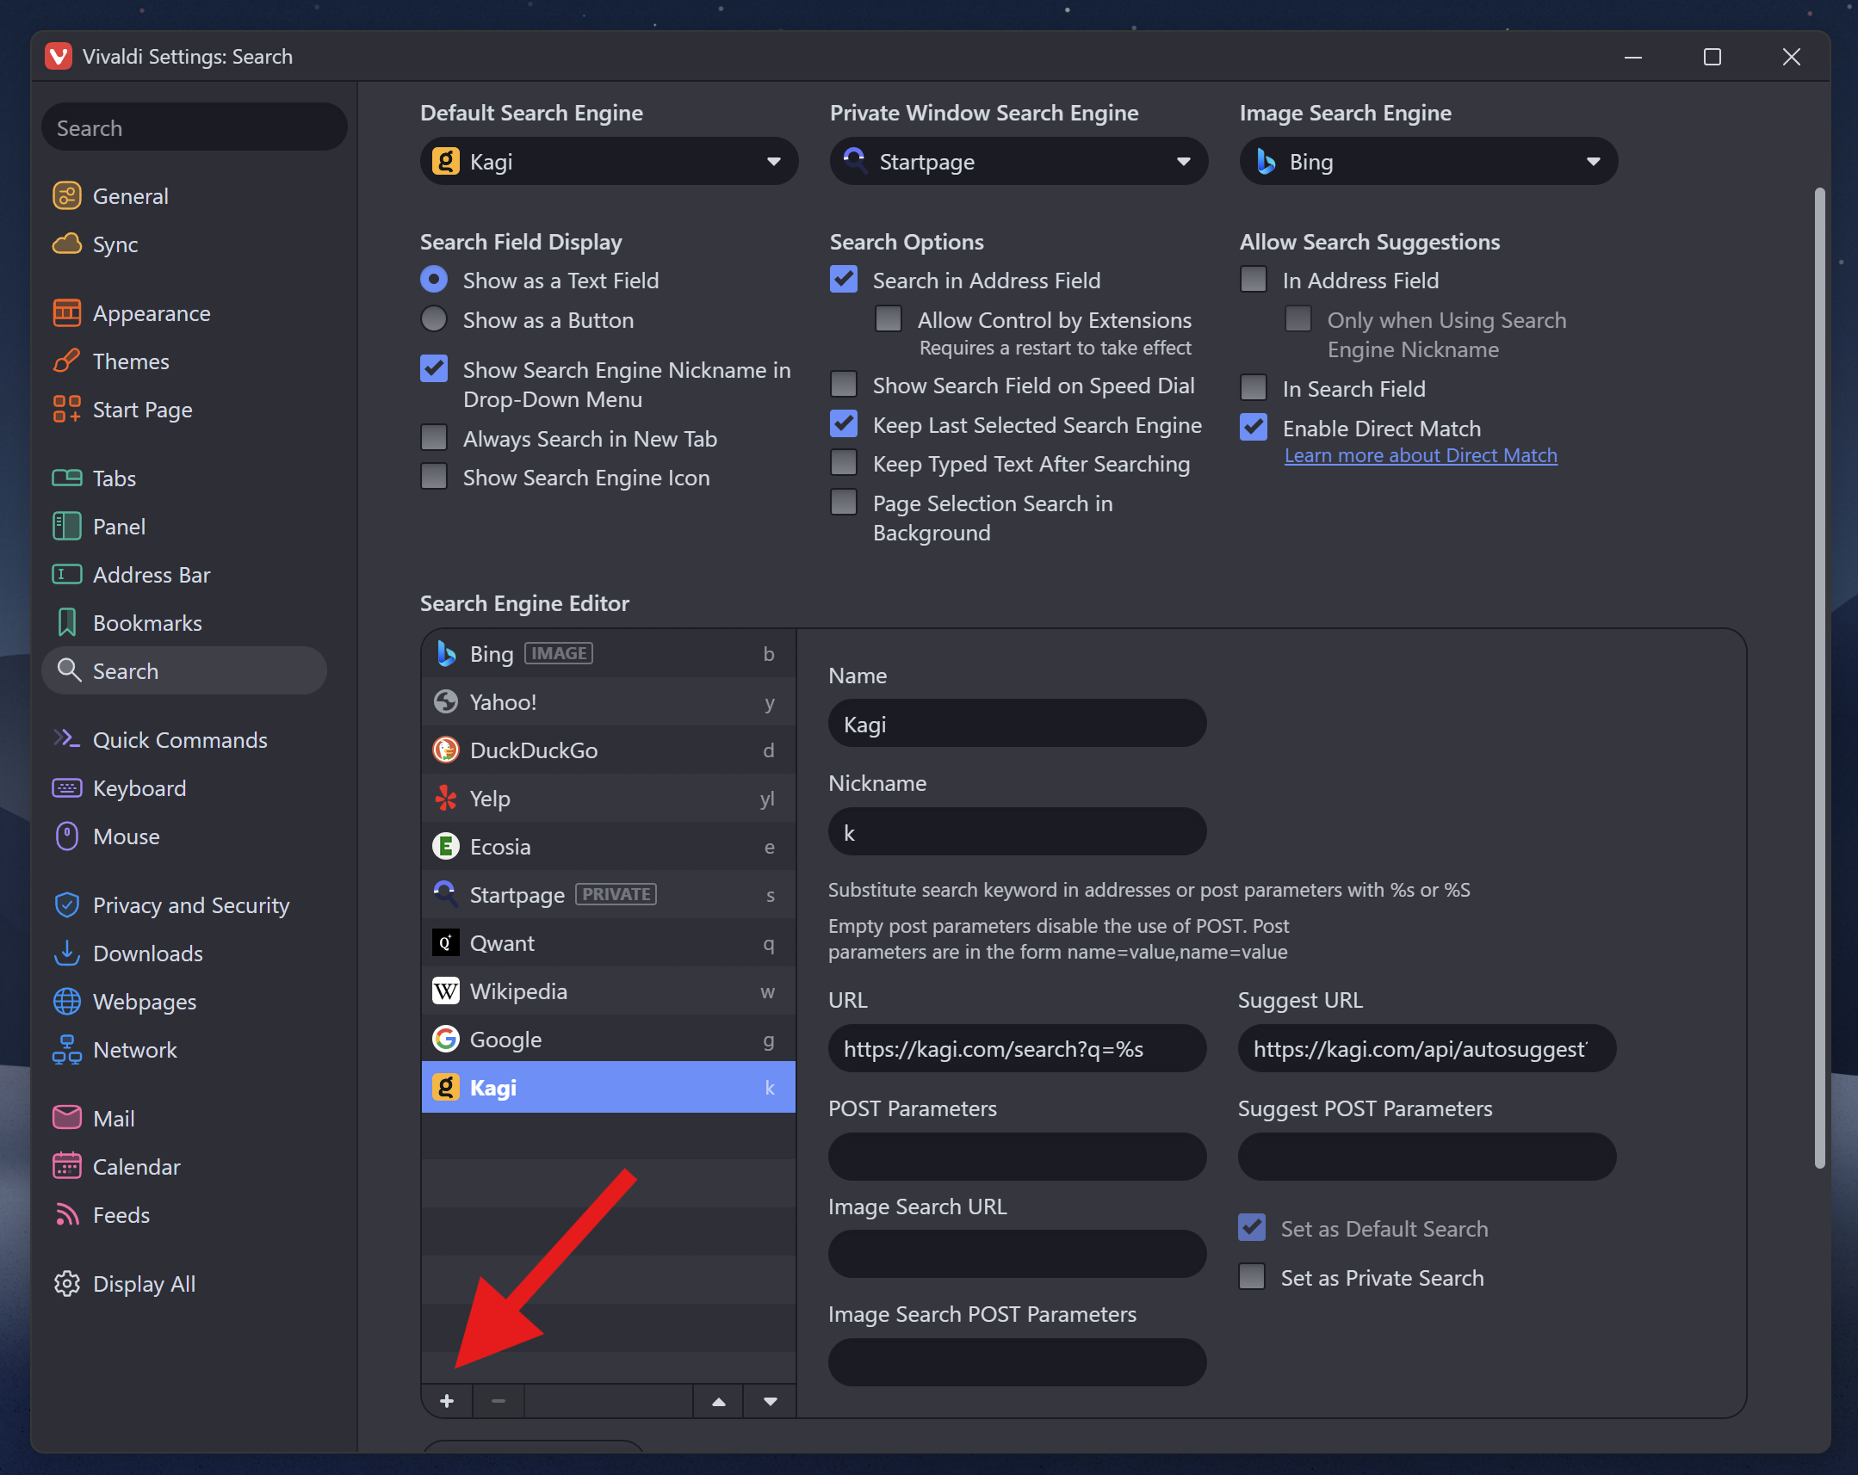Enable Show Search Field on Speed Dial

pos(844,385)
